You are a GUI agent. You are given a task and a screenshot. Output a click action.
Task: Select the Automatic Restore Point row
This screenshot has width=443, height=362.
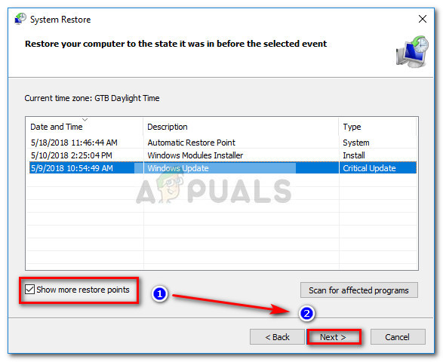(223, 143)
